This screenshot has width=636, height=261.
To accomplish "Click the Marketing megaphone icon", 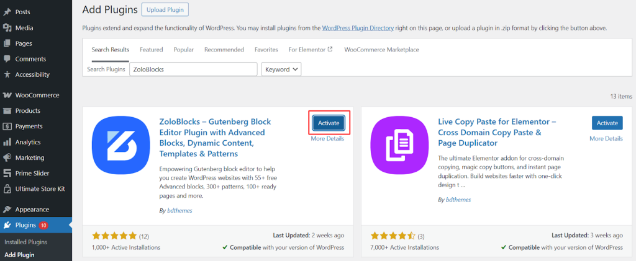I will pos(7,157).
